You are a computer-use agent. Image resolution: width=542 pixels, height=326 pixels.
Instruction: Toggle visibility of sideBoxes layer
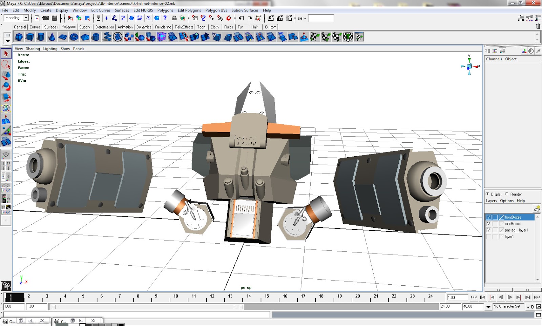[488, 224]
